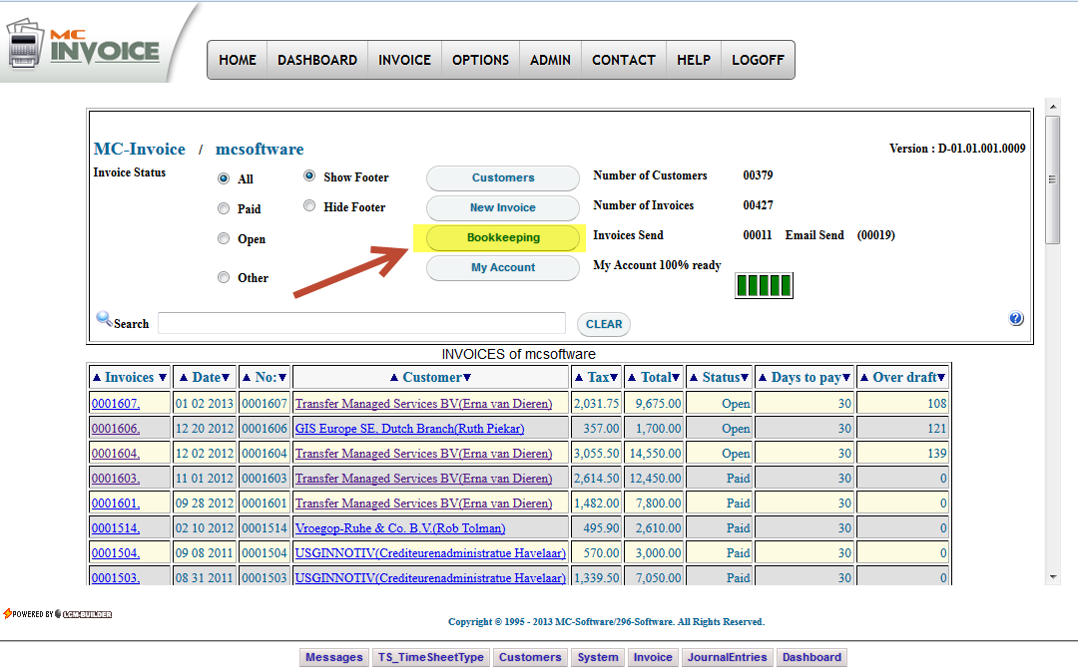Open Vroegop-Ruhe & Co. B.V. customer link
Image resolution: width=1078 pixels, height=670 pixels.
click(x=400, y=527)
